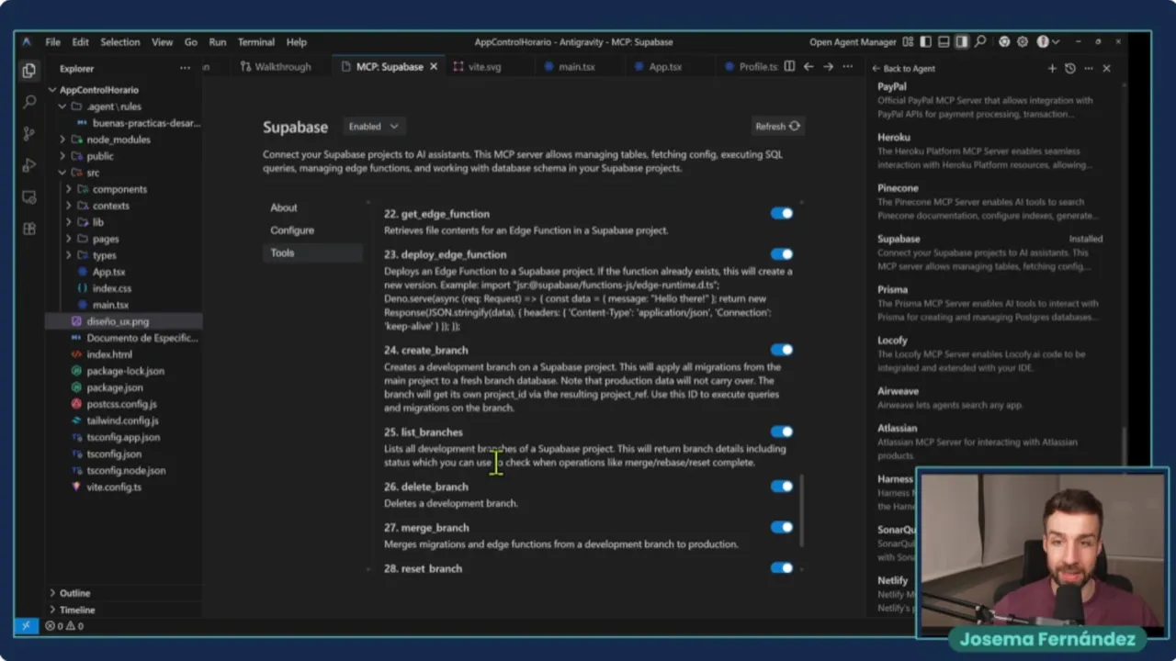Split the editor with split icon
The width and height of the screenshot is (1176, 661).
[789, 67]
